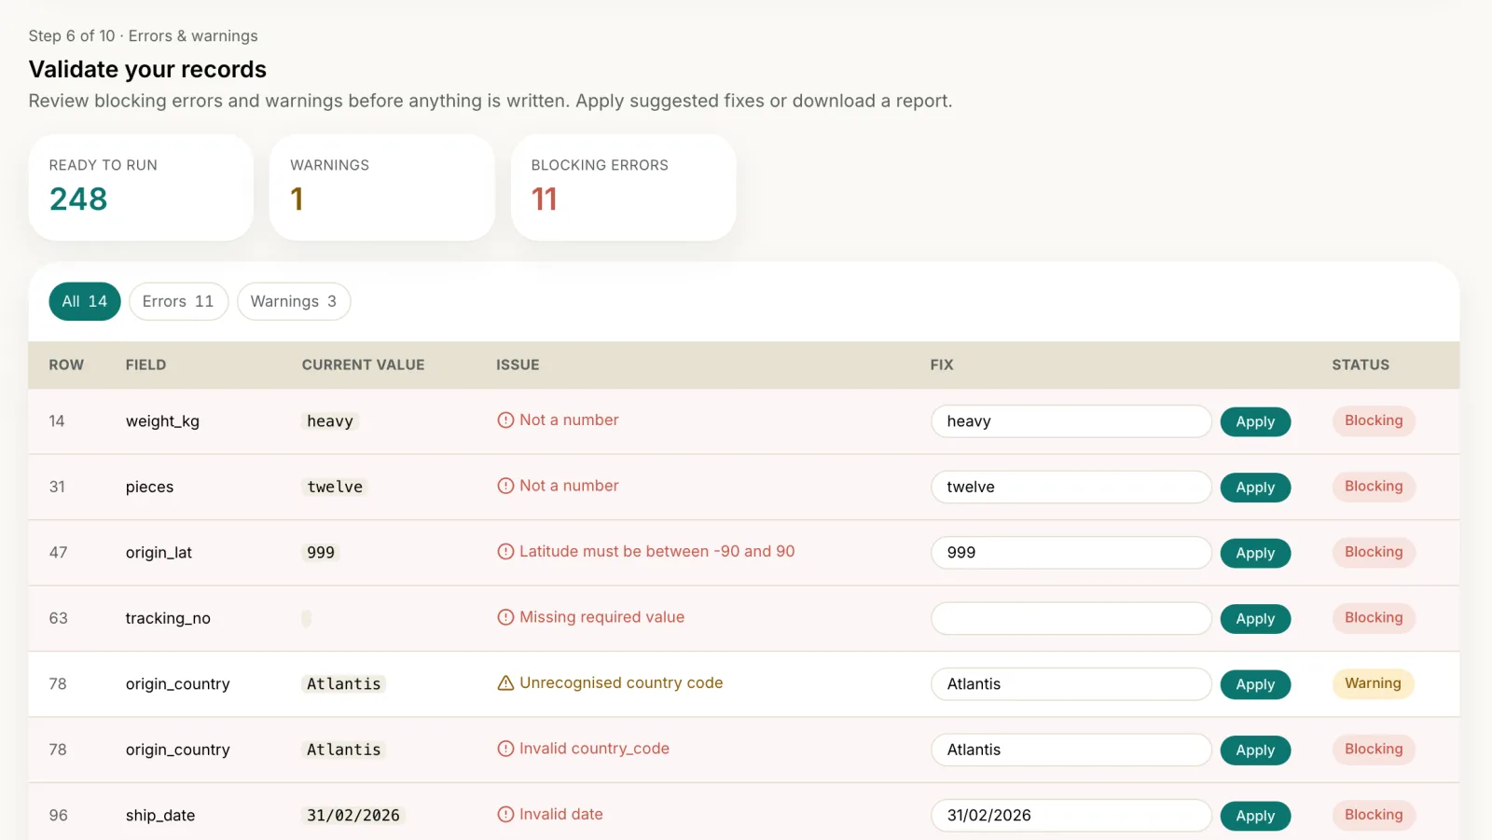The width and height of the screenshot is (1492, 840).
Task: Click the ISSUE column header
Action: 518,365
